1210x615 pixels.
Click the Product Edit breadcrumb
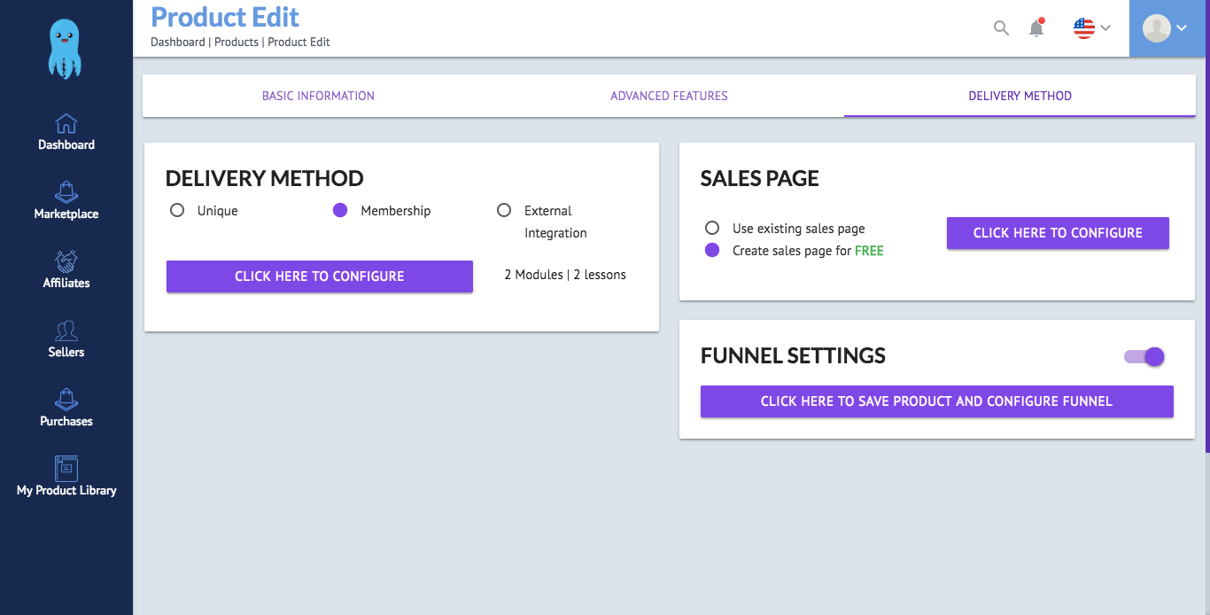299,42
